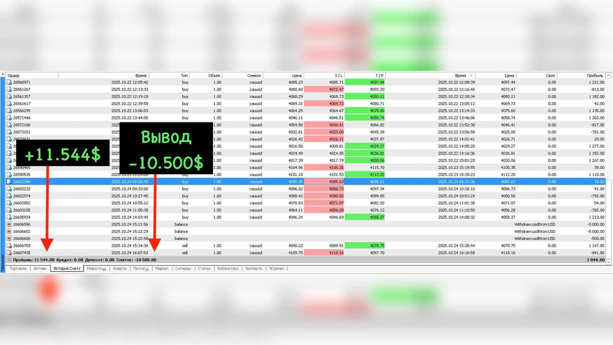Image resolution: width=613 pixels, height=345 pixels.
Task: Click the order icon for 26561617
Action: click(9, 103)
